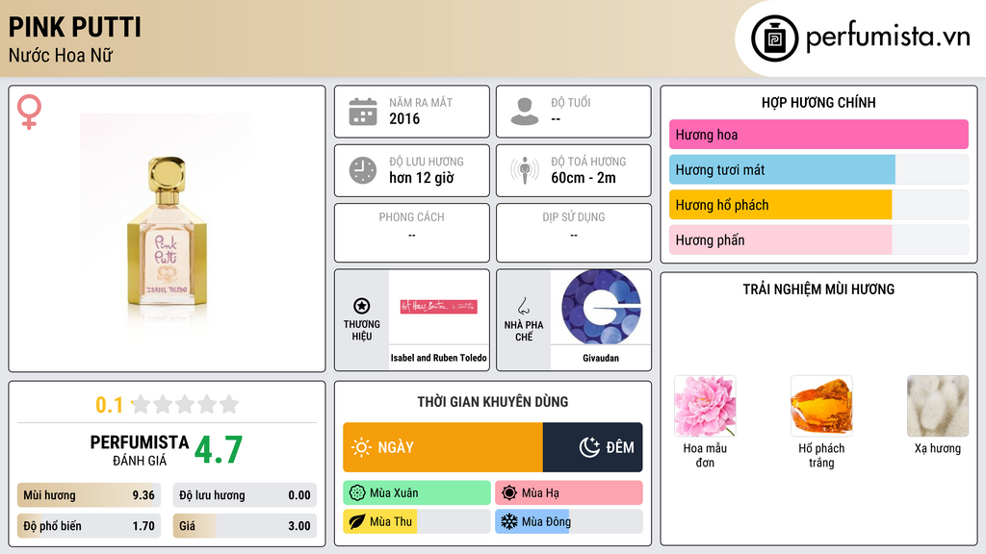986x554 pixels.
Task: Click the flower icon next to Mùa Xuân
Action: coord(357,493)
